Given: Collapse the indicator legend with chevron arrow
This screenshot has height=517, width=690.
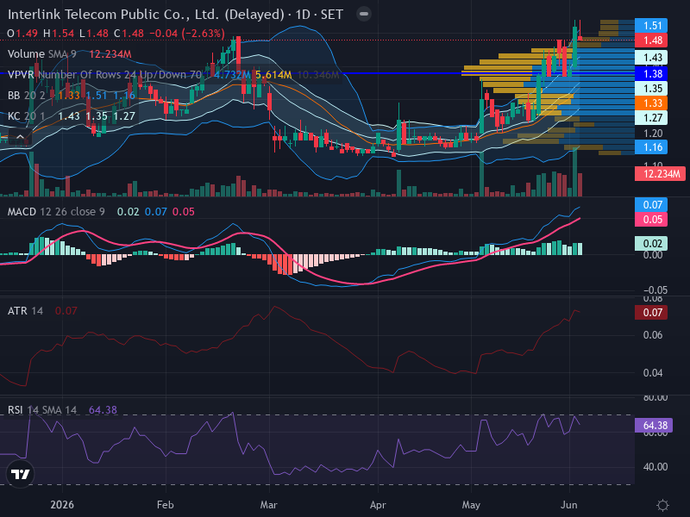Looking at the screenshot, I should [20, 137].
